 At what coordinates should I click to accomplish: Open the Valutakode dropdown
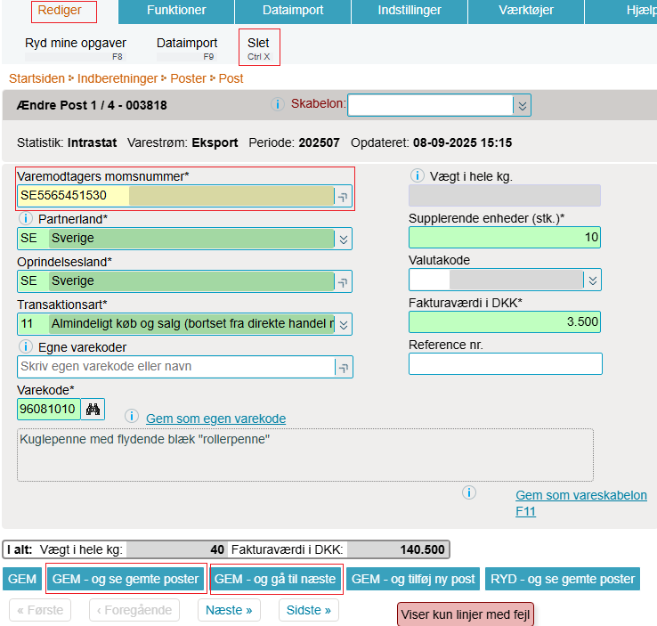pos(593,280)
